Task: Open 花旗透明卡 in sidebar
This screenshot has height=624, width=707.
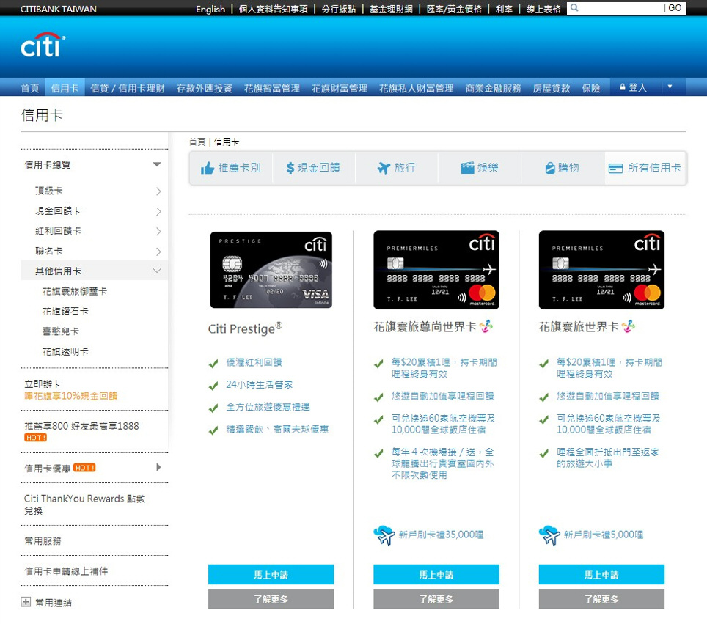Action: coord(65,351)
